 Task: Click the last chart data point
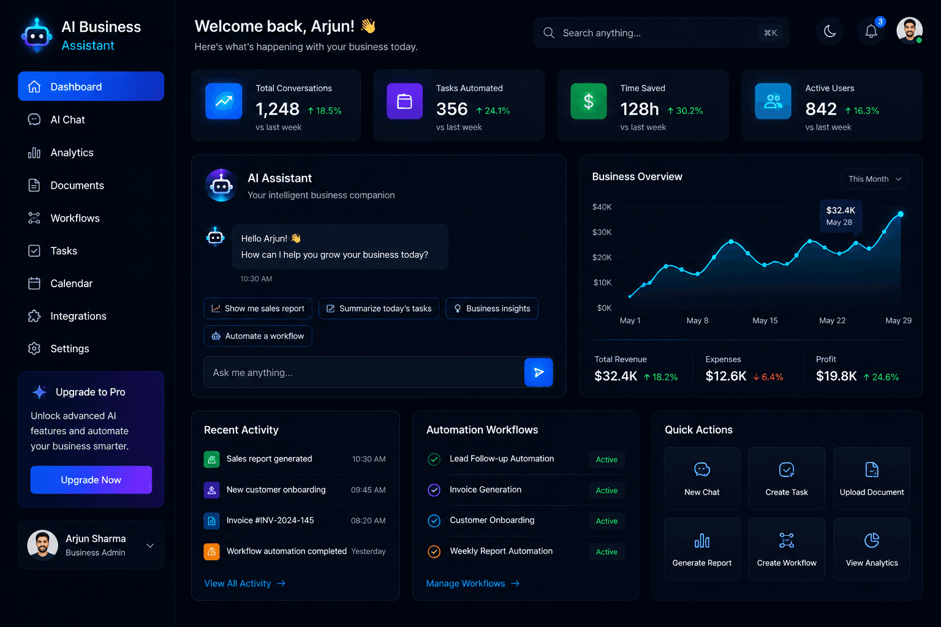coord(901,214)
